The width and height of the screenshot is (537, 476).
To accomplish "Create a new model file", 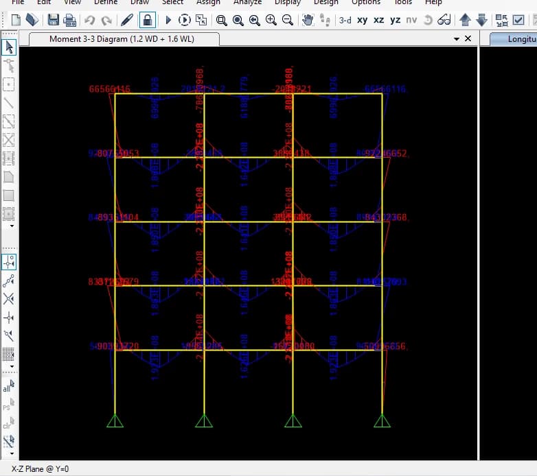I will [16, 20].
